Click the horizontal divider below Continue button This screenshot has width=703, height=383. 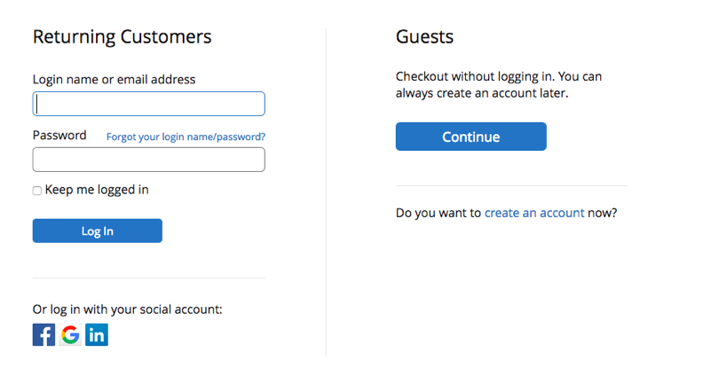pyautogui.click(x=511, y=186)
